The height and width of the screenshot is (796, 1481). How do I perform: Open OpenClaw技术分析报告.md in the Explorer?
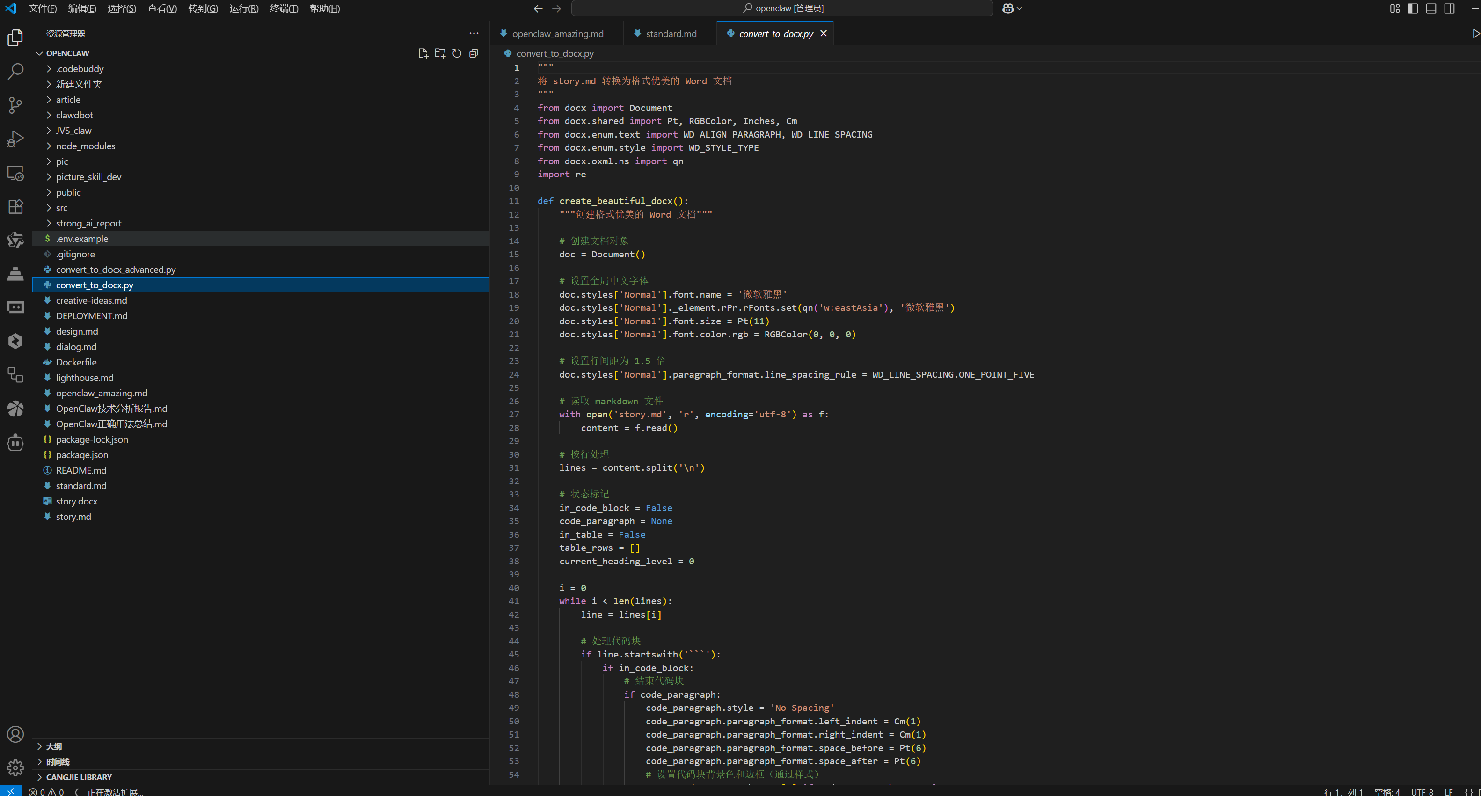(261, 409)
